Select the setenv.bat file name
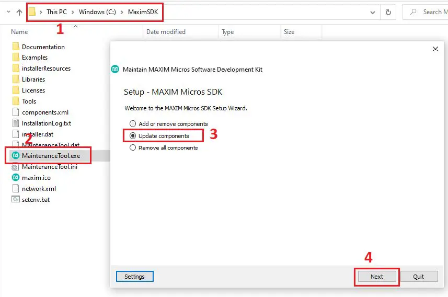 (36, 200)
